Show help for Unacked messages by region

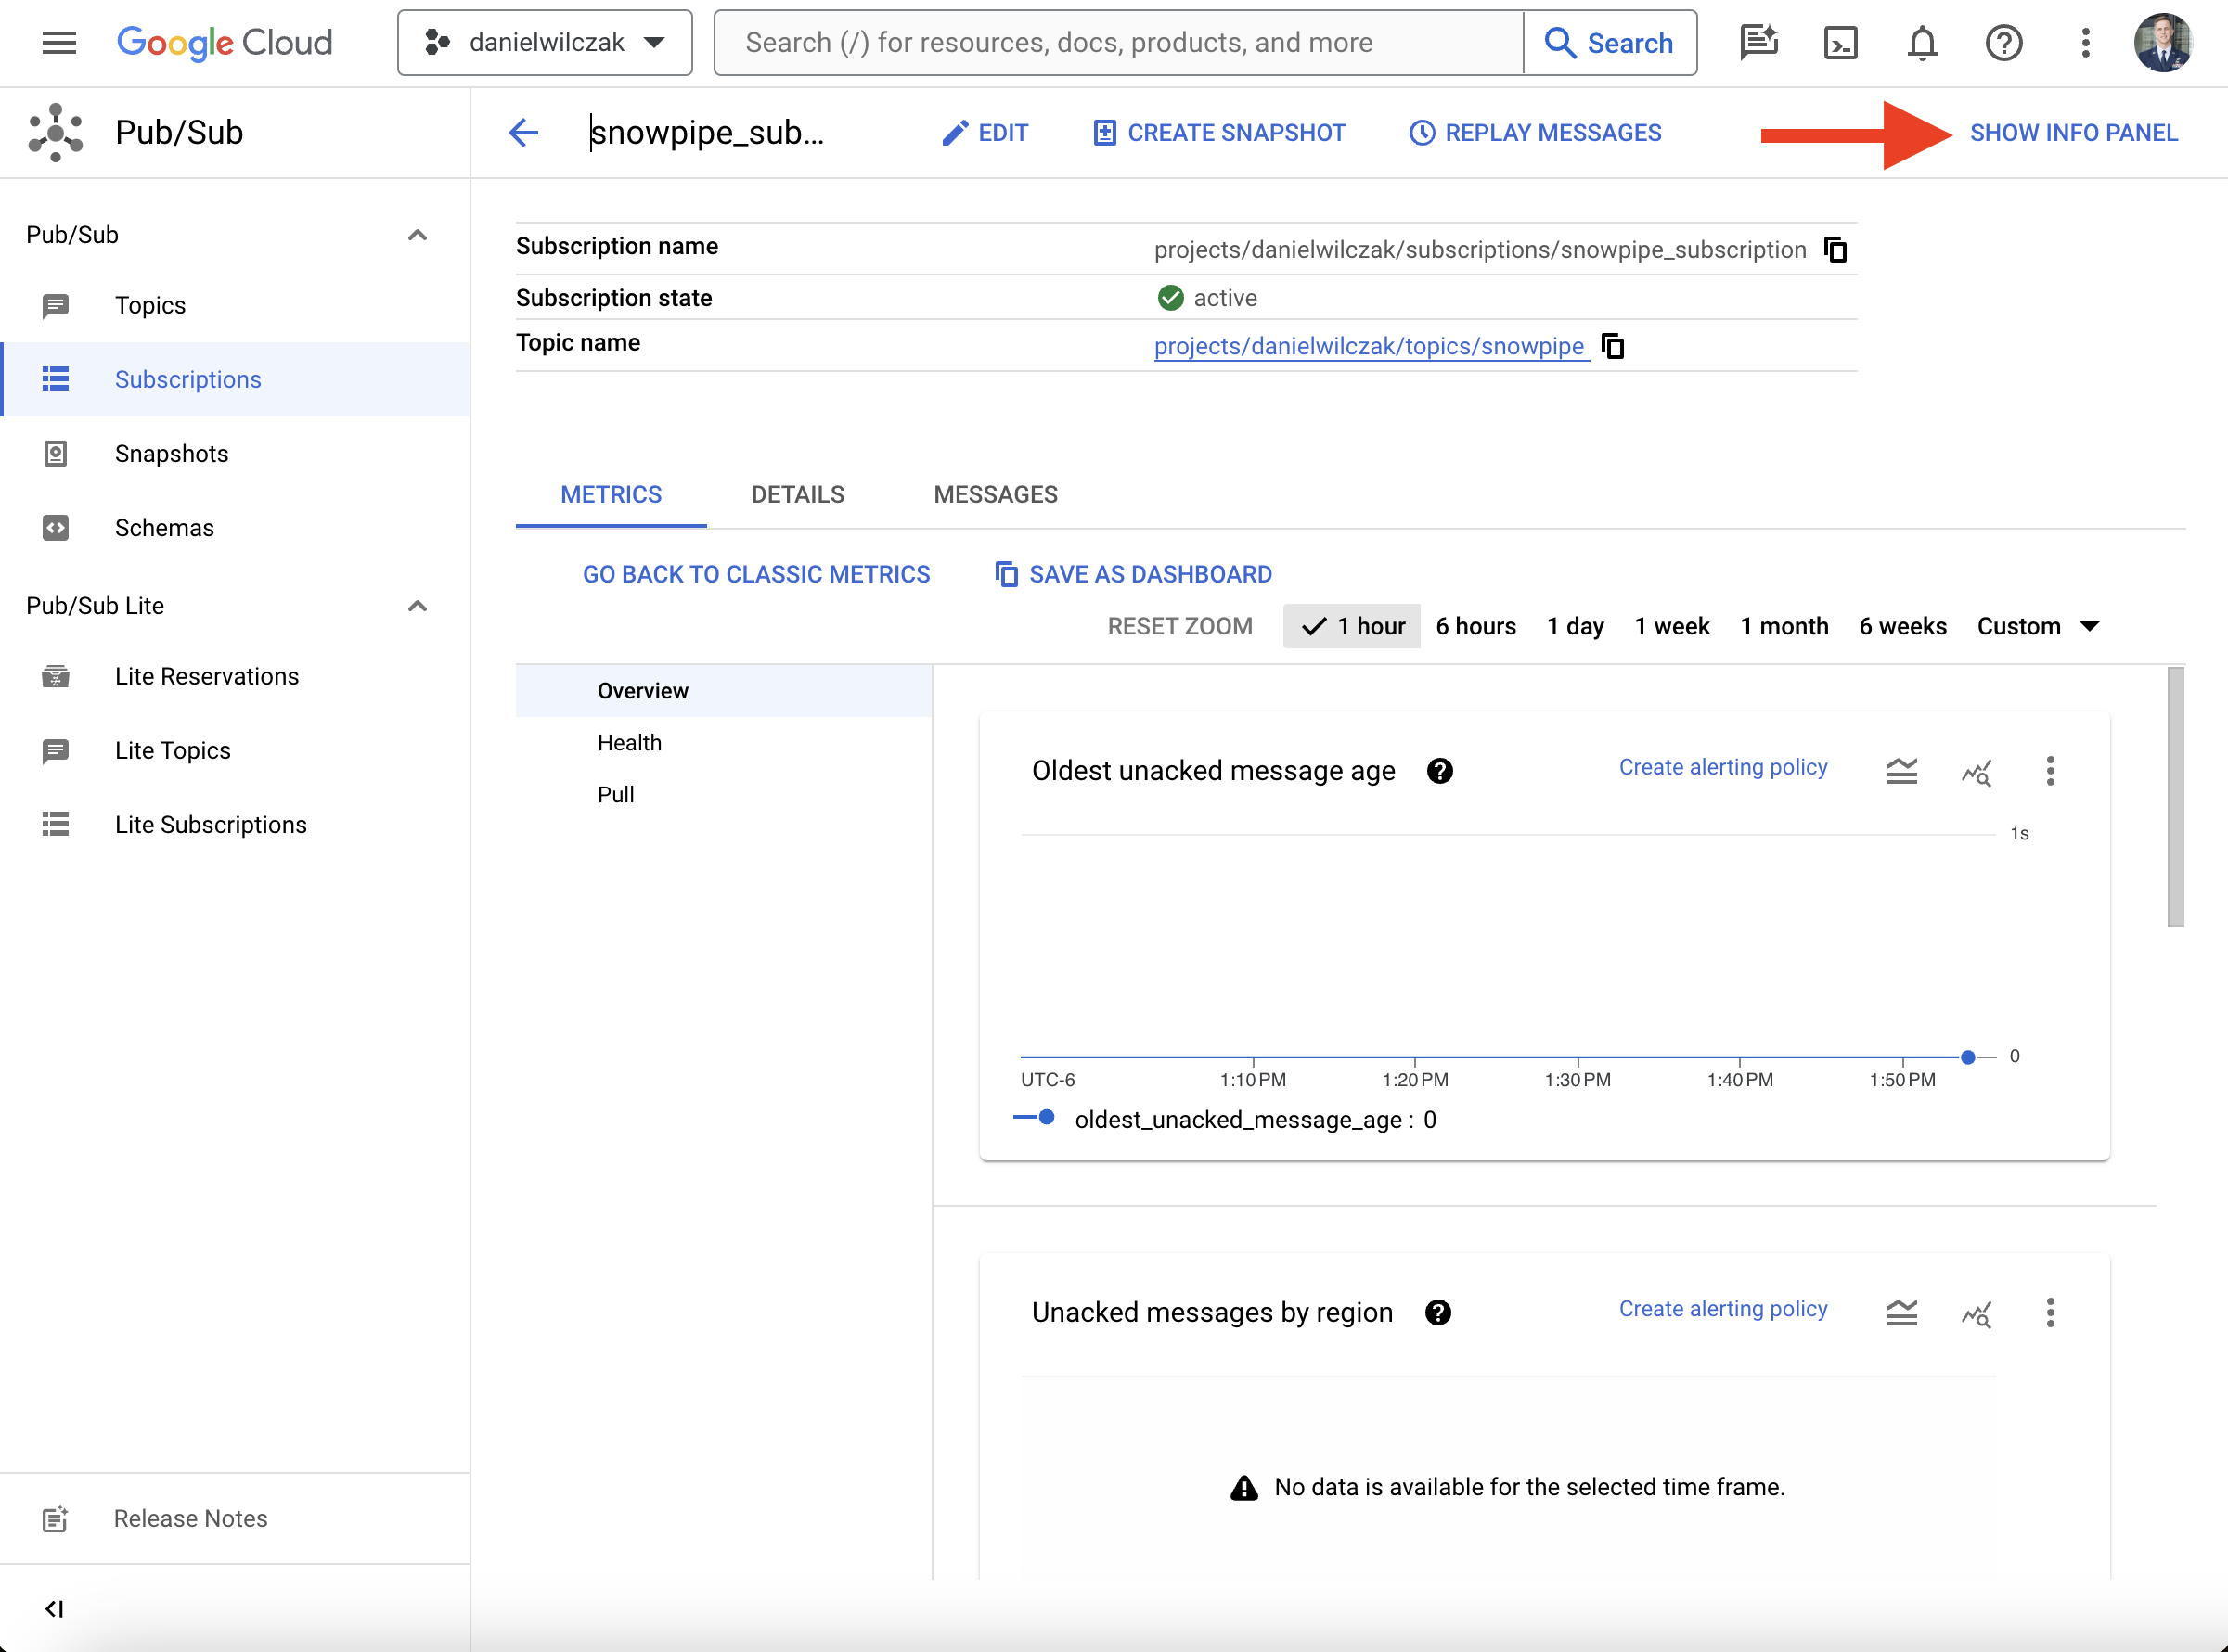[x=1437, y=1313]
